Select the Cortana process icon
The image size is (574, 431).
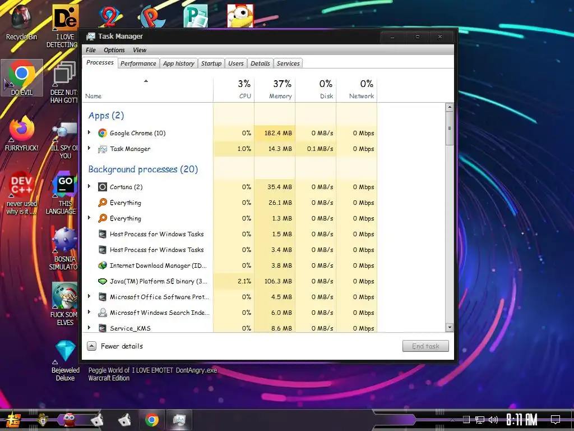click(103, 187)
